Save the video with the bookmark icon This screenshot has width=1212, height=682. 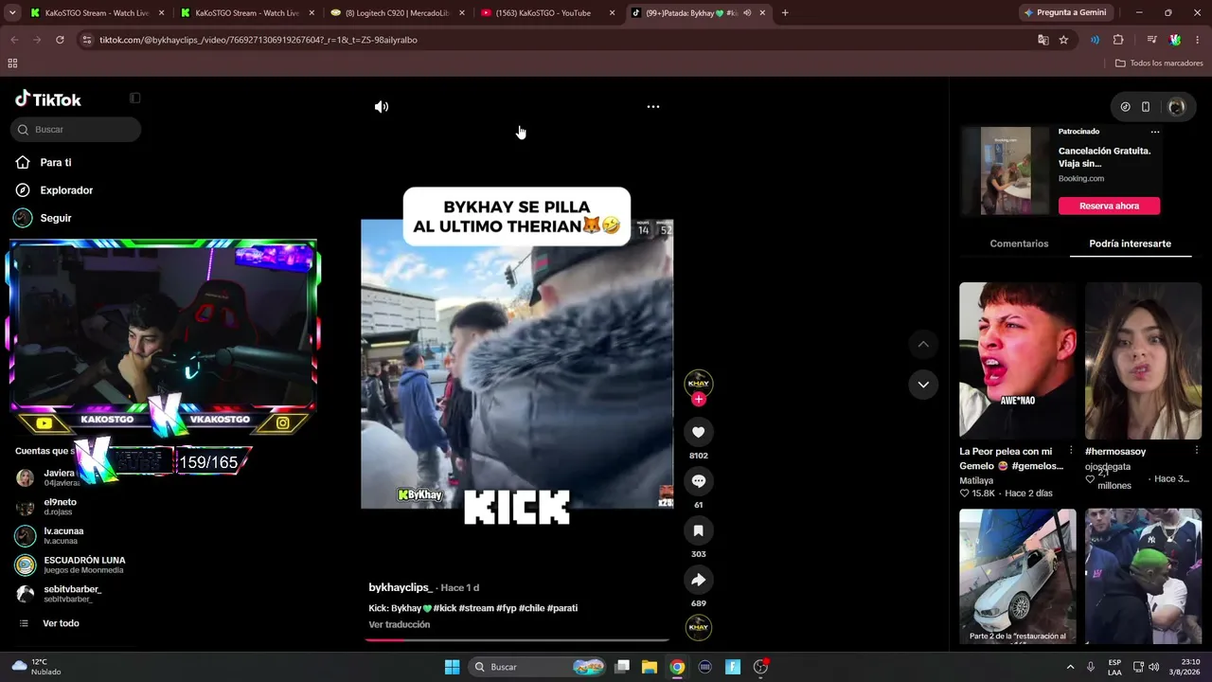699,530
